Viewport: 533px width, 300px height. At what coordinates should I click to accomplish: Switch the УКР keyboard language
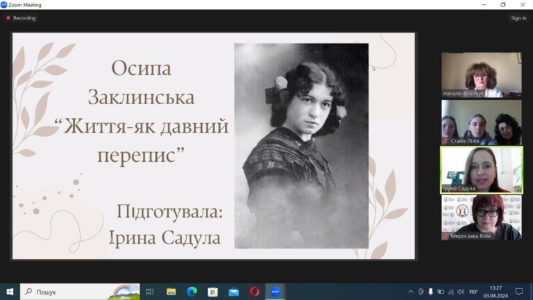pyautogui.click(x=474, y=292)
